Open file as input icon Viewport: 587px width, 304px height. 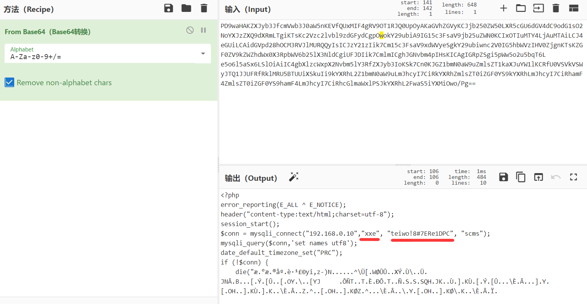(x=539, y=8)
